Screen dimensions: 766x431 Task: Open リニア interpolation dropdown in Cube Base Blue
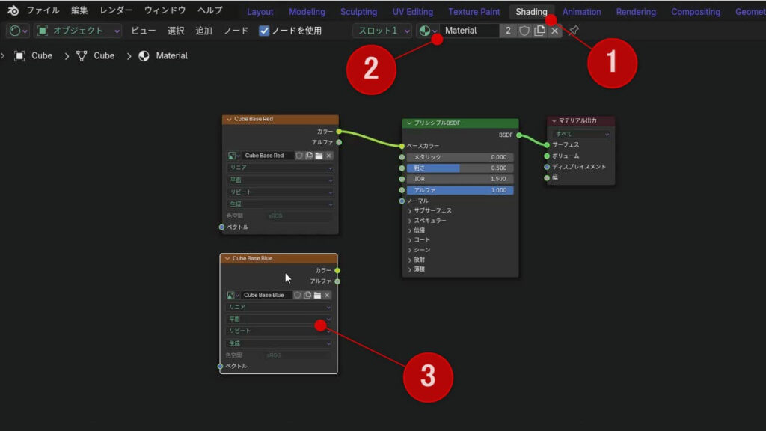point(279,307)
